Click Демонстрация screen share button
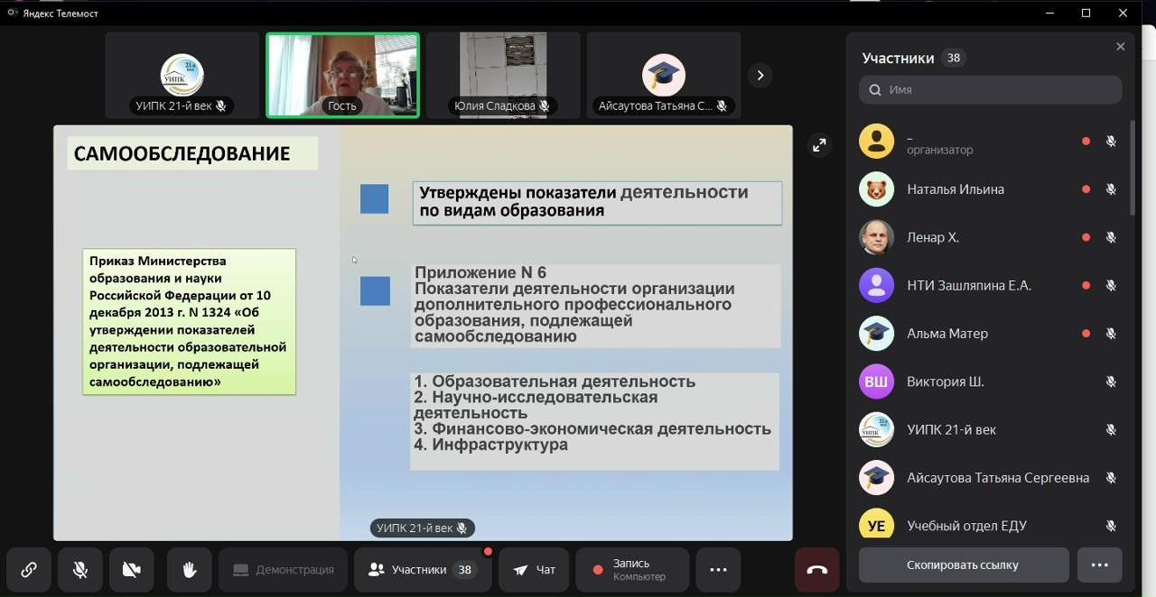Screen dimensions: 1156x597 click(x=284, y=570)
